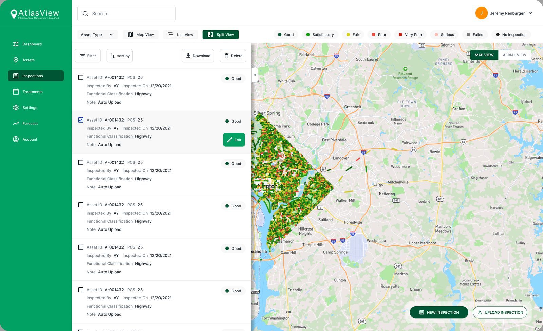Image resolution: width=543 pixels, height=331 pixels.
Task: Click the Treatments calendar icon
Action: click(x=16, y=92)
